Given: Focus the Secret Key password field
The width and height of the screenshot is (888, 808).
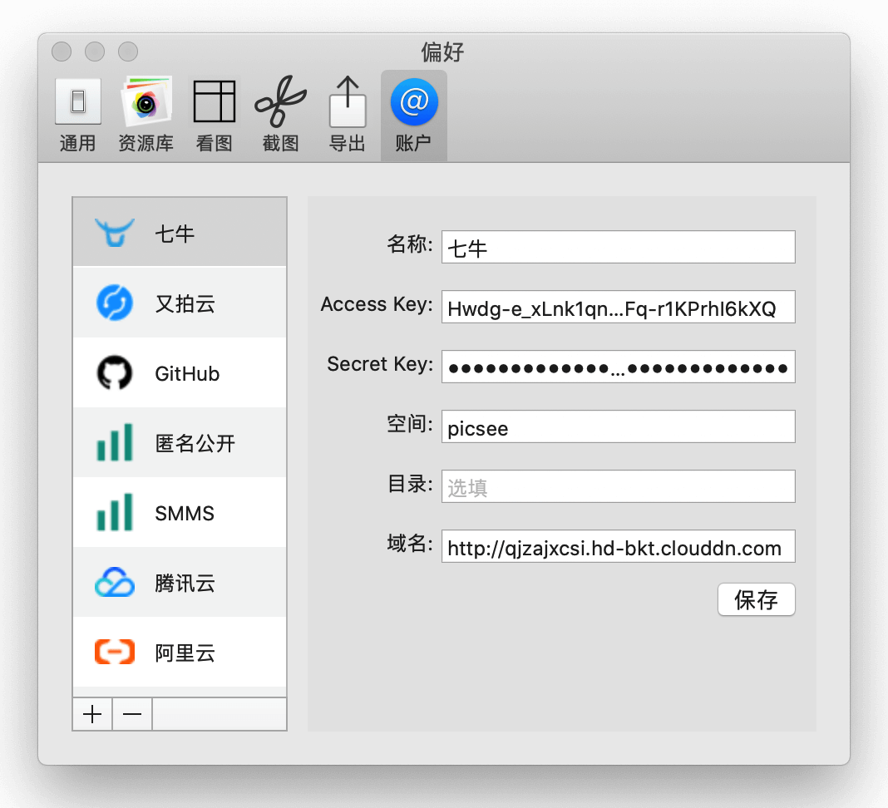Looking at the screenshot, I should point(618,367).
